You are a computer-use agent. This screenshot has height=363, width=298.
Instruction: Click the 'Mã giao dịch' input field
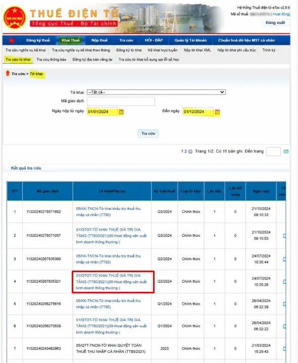[121, 101]
